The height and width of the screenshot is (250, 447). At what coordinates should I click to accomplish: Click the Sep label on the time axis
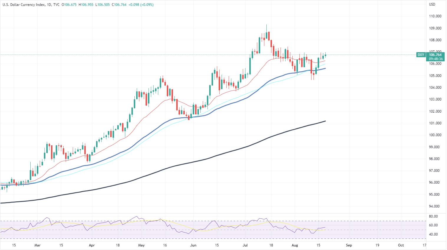(349, 245)
